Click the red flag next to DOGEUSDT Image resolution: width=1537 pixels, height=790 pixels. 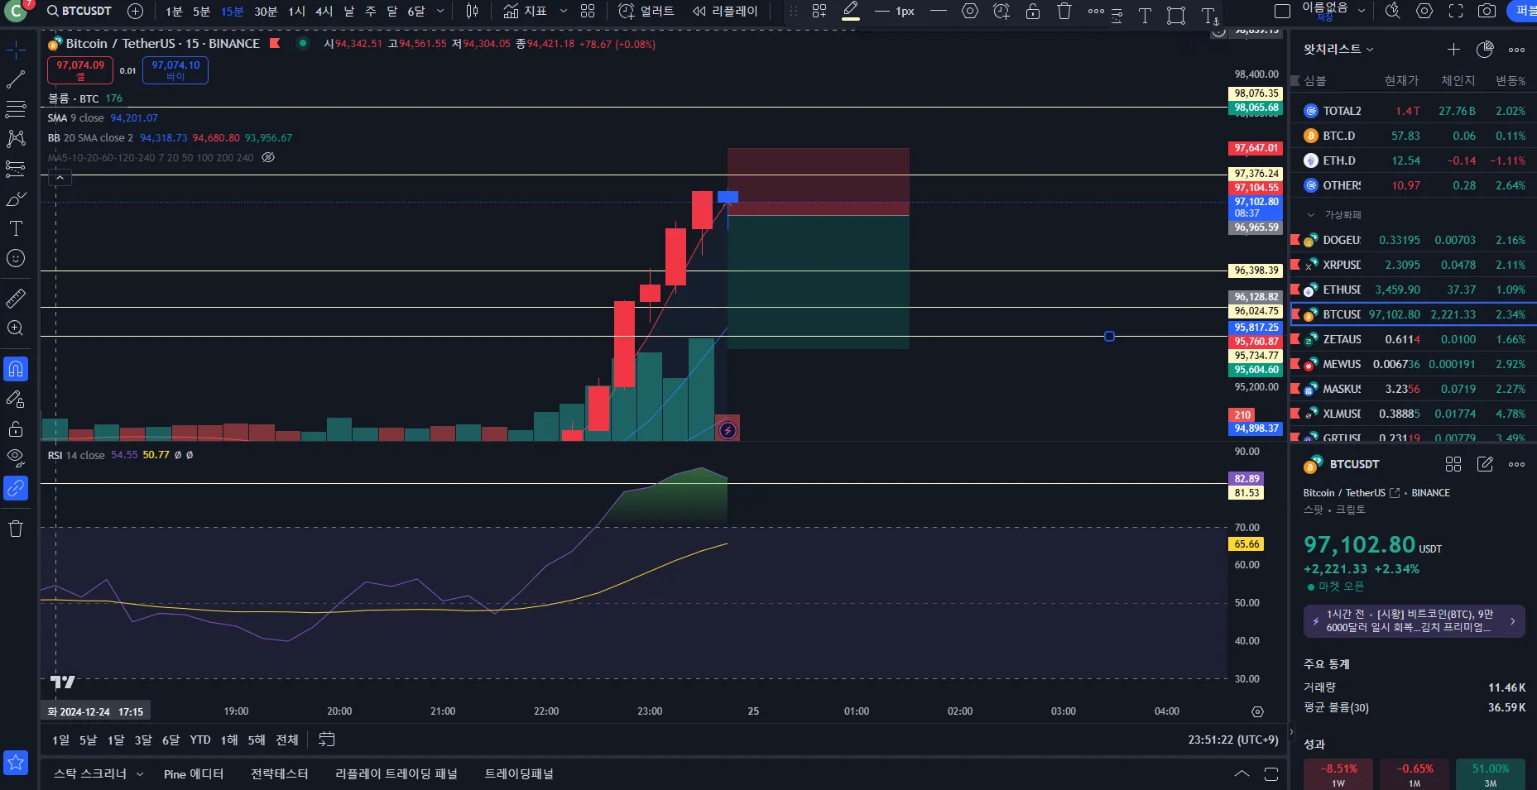(x=1296, y=240)
